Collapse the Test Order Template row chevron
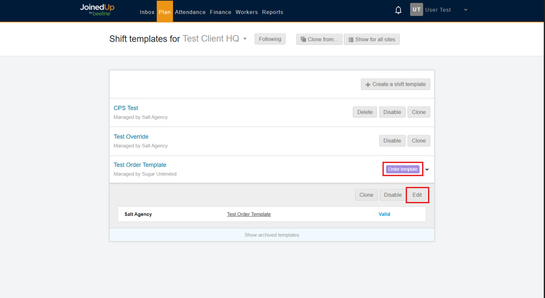The width and height of the screenshot is (545, 298). point(427,169)
